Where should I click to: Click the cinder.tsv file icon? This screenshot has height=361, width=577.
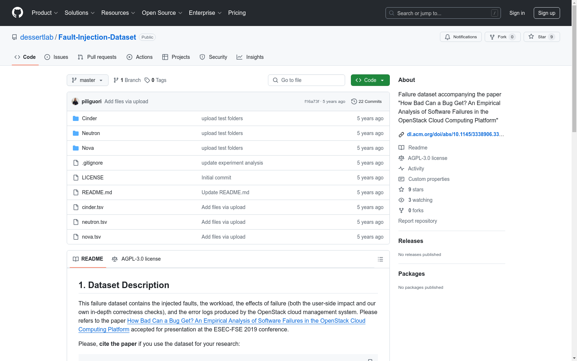pos(76,207)
